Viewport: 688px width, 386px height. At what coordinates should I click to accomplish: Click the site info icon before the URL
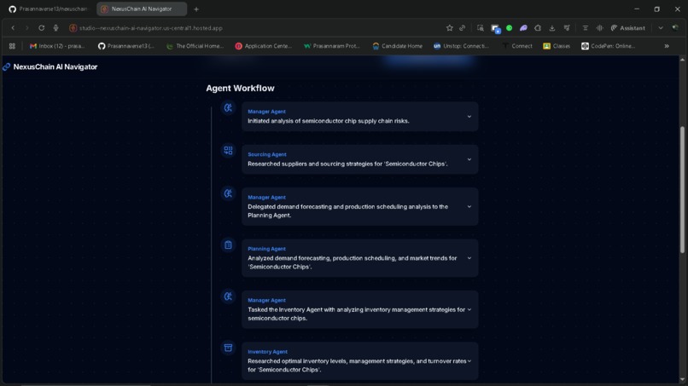[x=73, y=28]
